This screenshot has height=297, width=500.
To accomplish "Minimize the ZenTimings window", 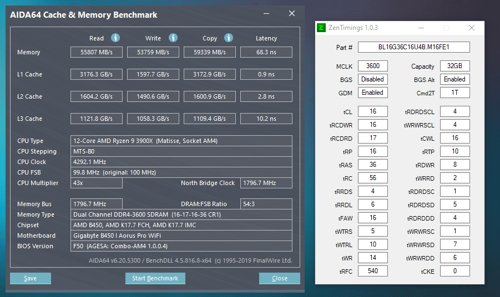I will pyautogui.click(x=421, y=28).
